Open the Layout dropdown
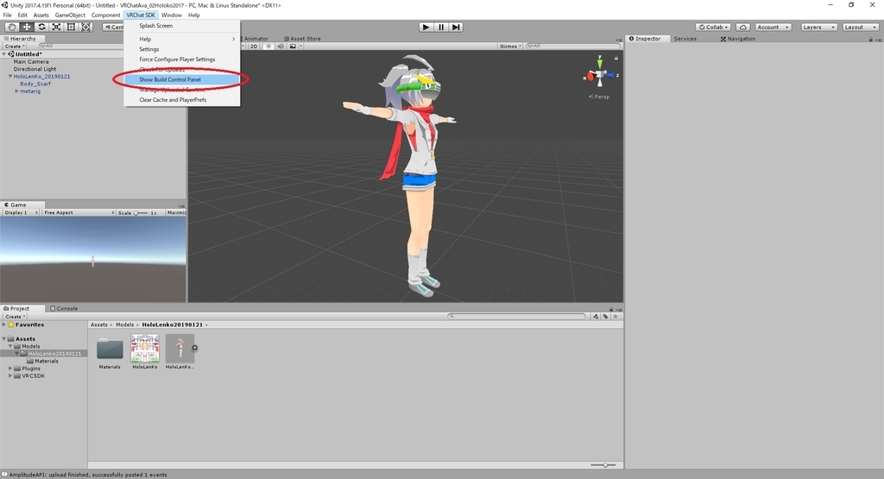884x479 pixels. click(861, 27)
